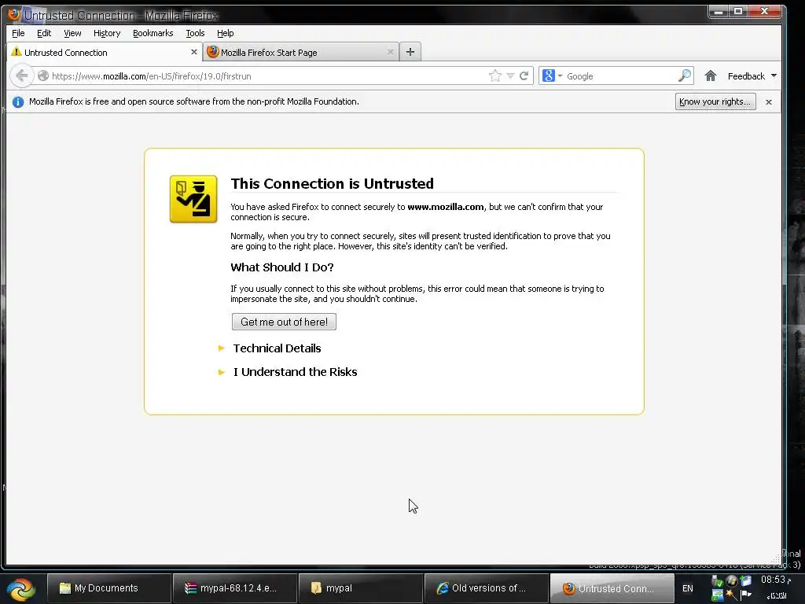
Task: Switch to Mozilla Firefox Start Page tab
Action: pos(301,52)
